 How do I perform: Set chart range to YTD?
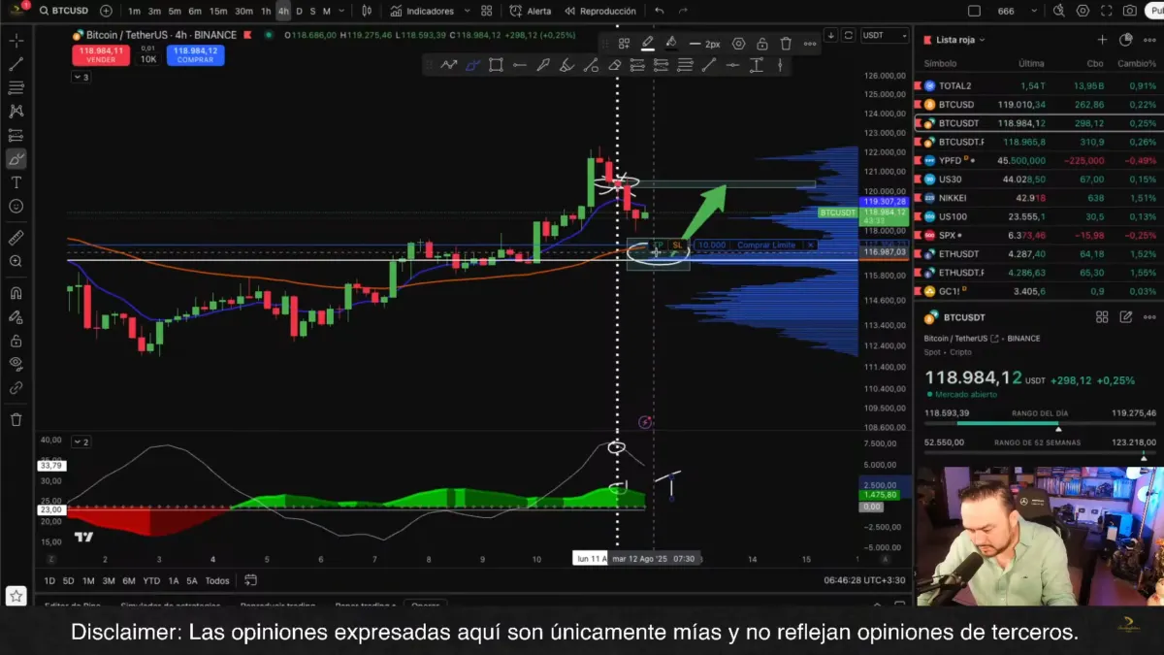[151, 580]
